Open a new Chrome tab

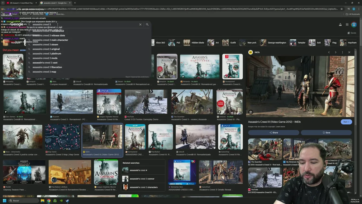75,3
